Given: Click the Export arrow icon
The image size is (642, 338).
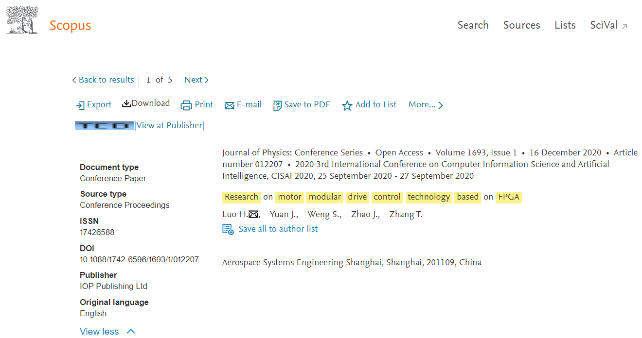Looking at the screenshot, I should pos(80,105).
